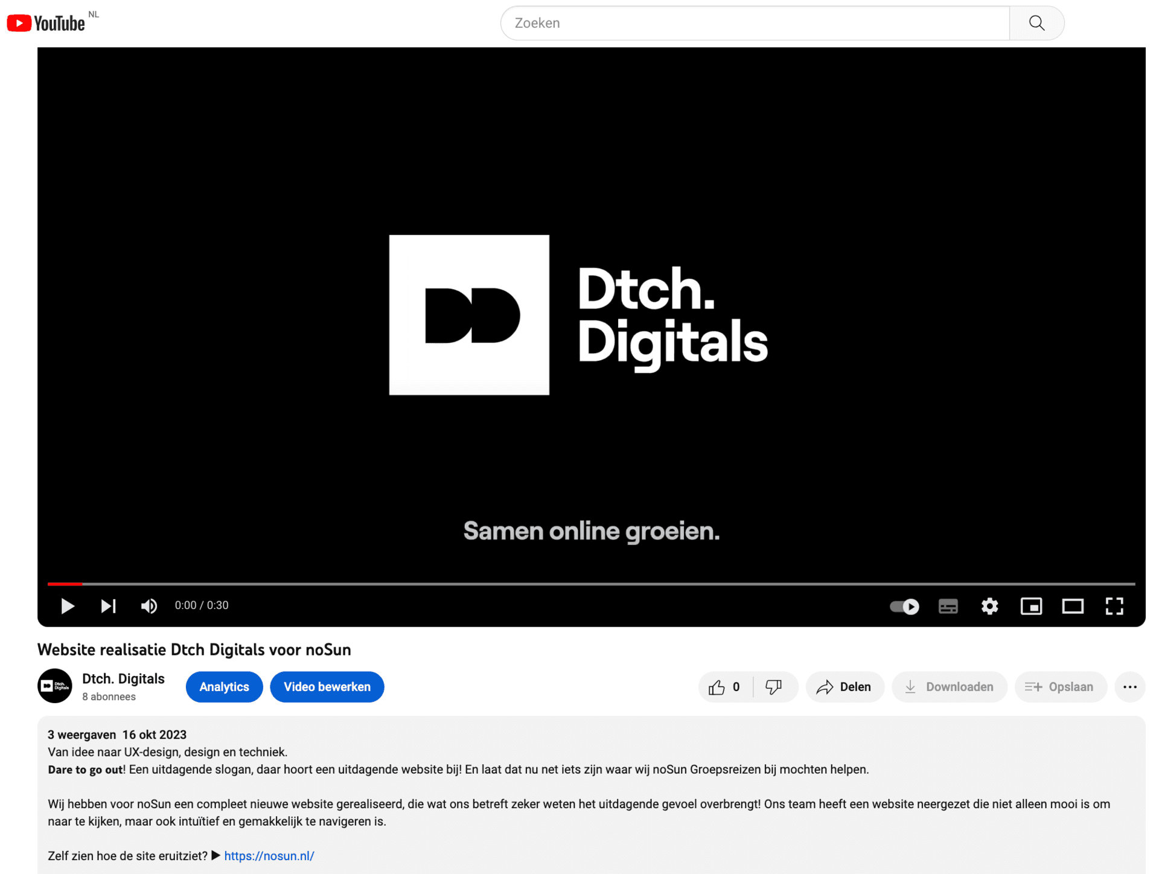
Task: Click the Dtch. Digitals channel avatar
Action: (55, 686)
